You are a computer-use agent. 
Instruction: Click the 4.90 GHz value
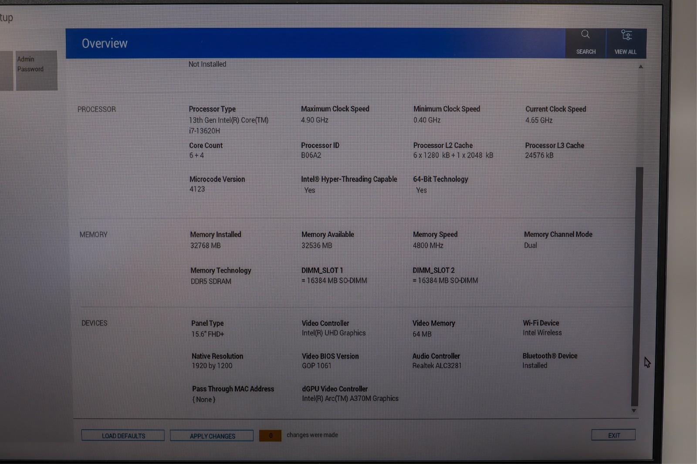[315, 120]
